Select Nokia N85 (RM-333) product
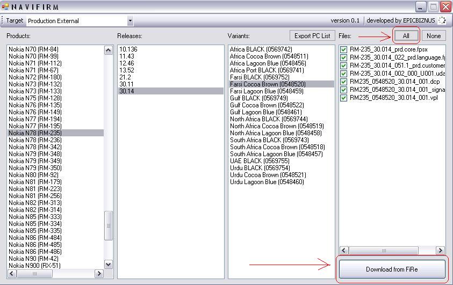This screenshot has width=453, height=285. (x=55, y=217)
